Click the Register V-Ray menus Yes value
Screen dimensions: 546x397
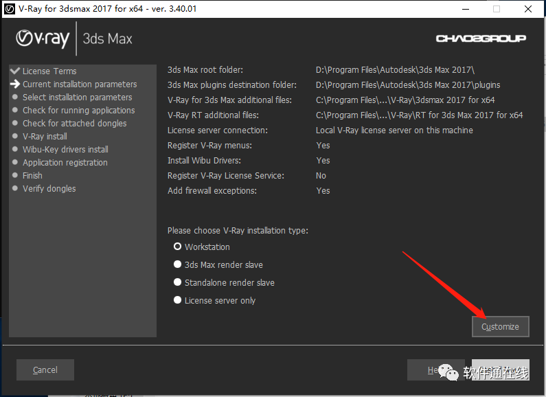tap(323, 146)
